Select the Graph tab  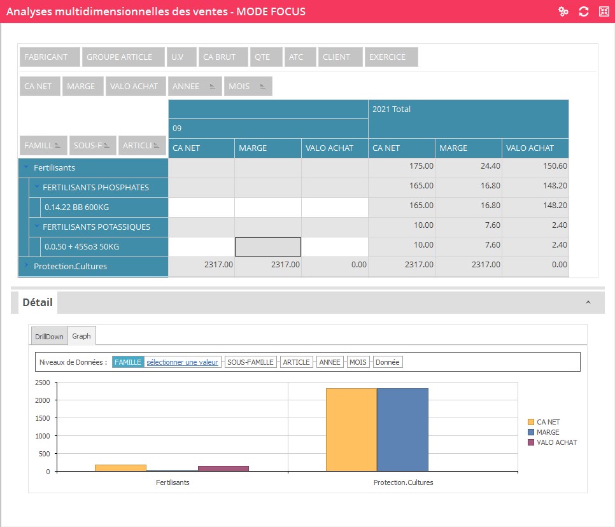point(81,335)
